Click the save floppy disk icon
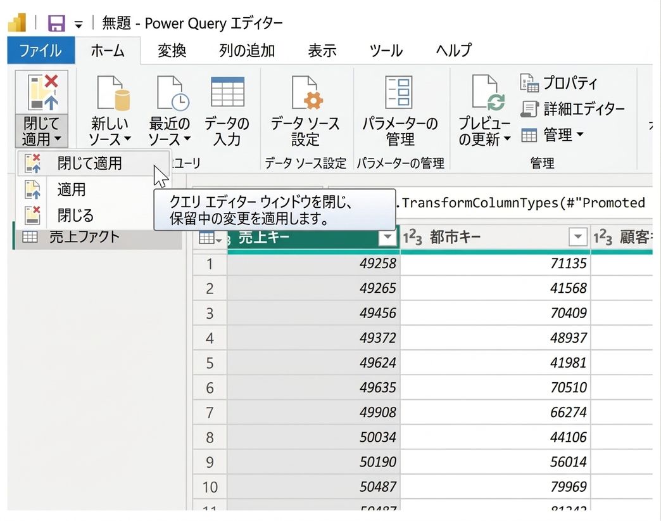Image resolution: width=661 pixels, height=521 pixels. [56, 23]
